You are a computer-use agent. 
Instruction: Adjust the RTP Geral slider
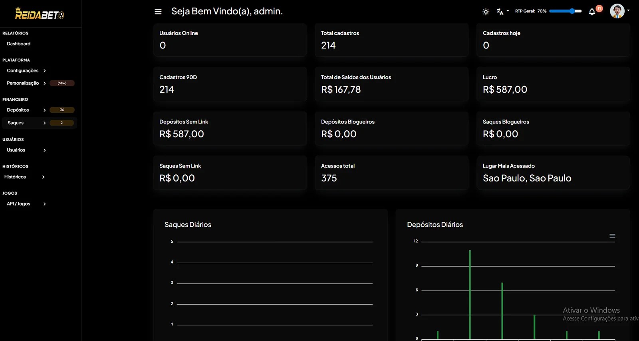(566, 11)
